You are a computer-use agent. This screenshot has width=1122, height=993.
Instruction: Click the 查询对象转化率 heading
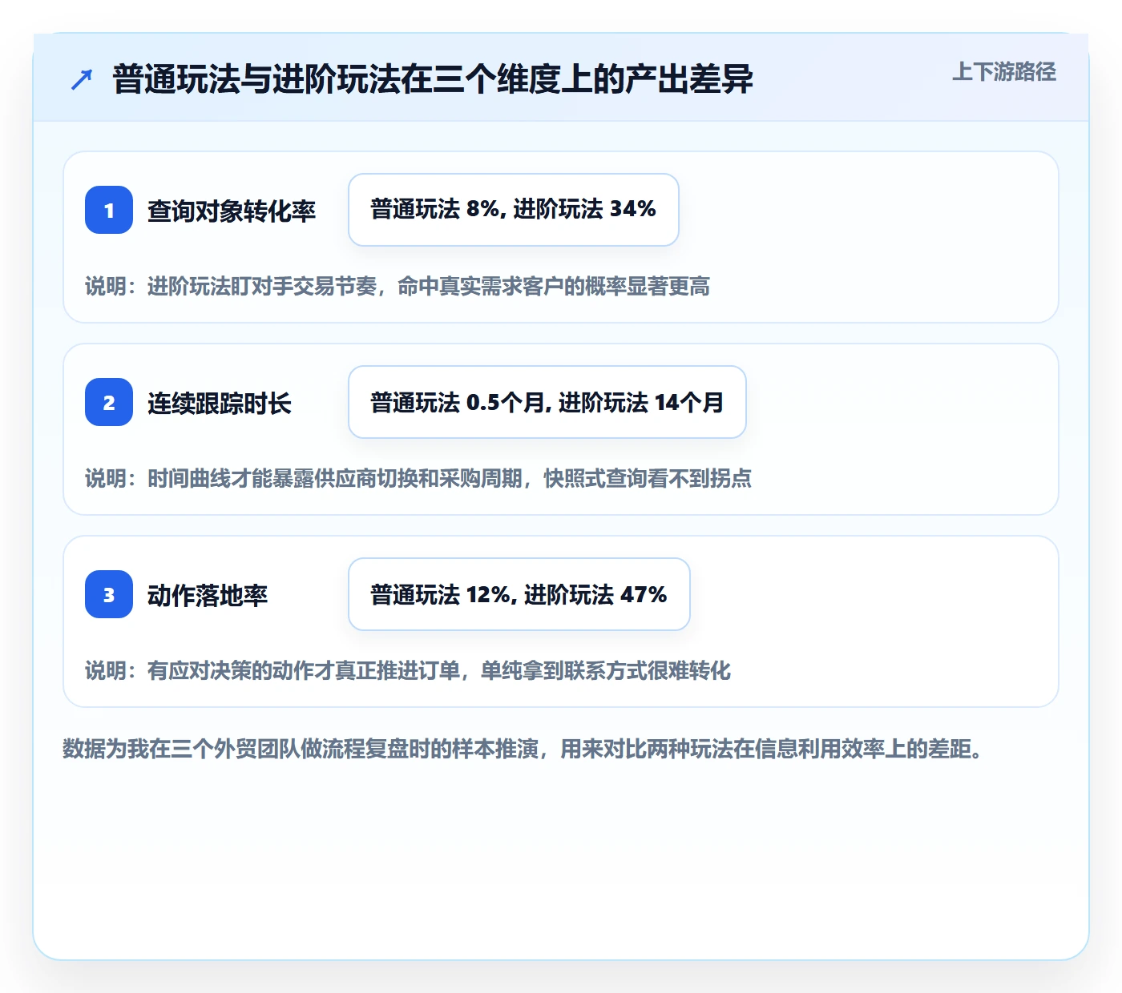232,211
